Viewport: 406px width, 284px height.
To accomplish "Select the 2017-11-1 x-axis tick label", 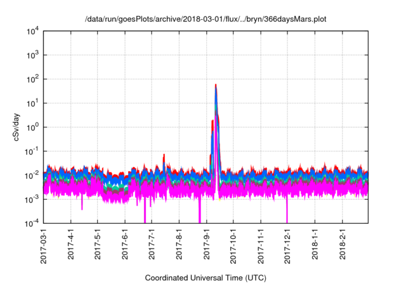I will 261,248.
